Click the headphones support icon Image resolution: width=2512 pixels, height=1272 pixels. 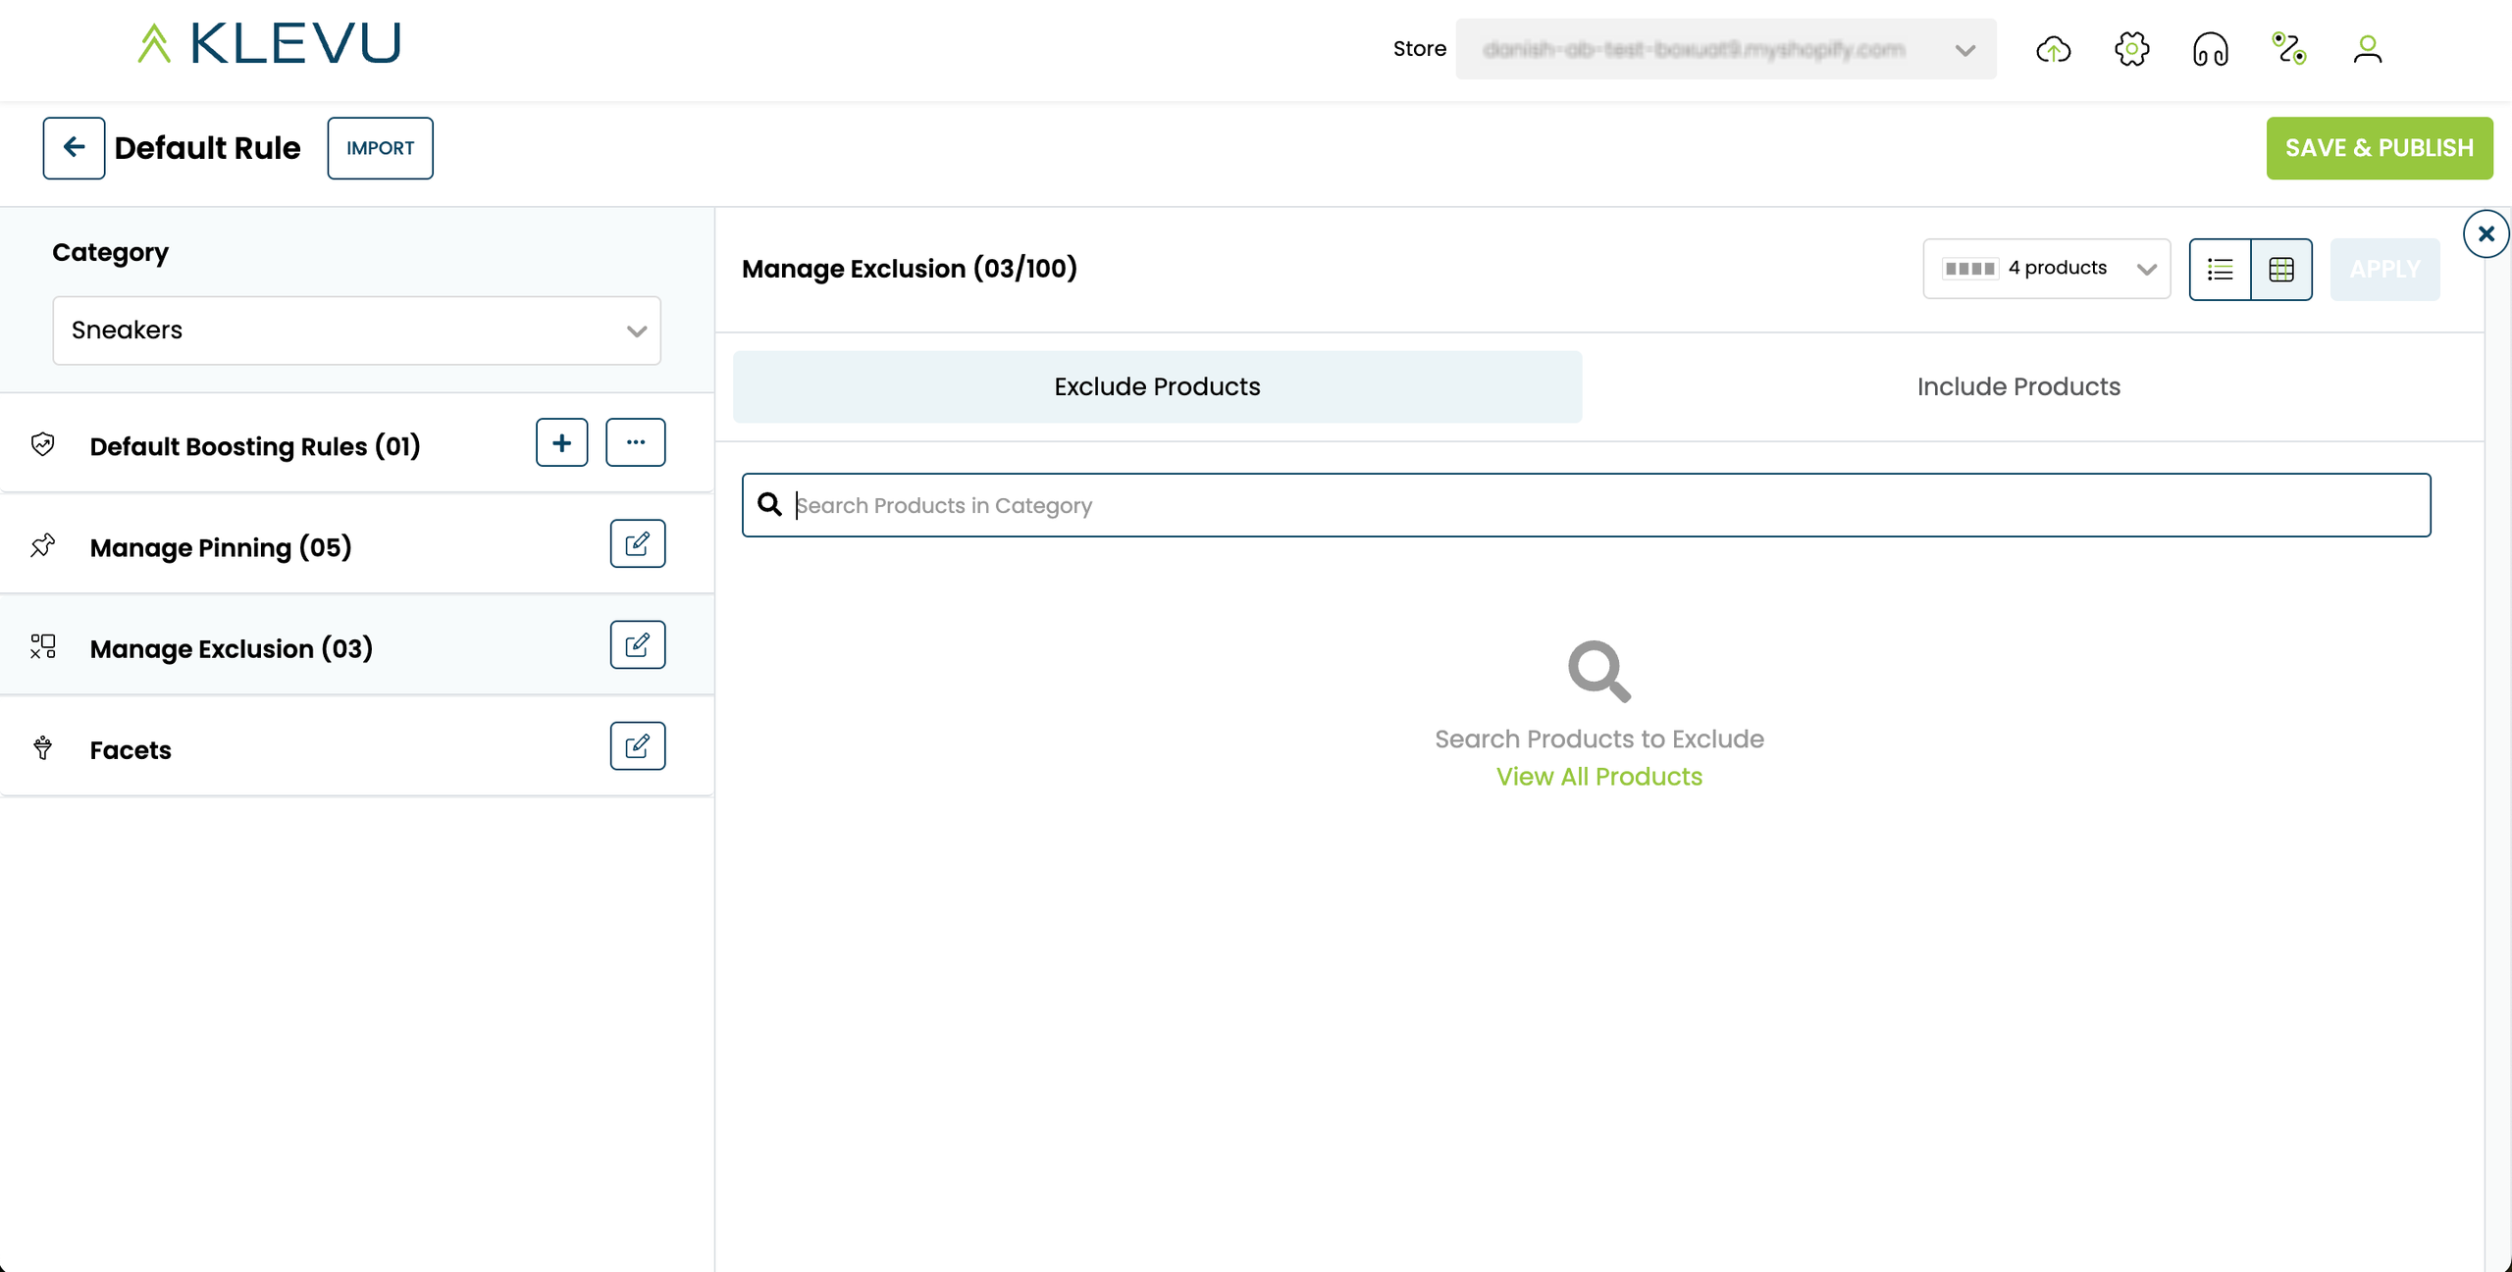click(x=2210, y=49)
